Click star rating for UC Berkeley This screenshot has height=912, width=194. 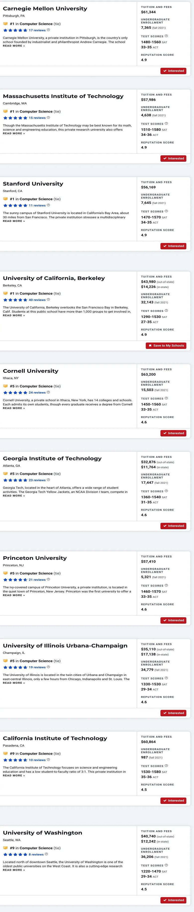15,300
